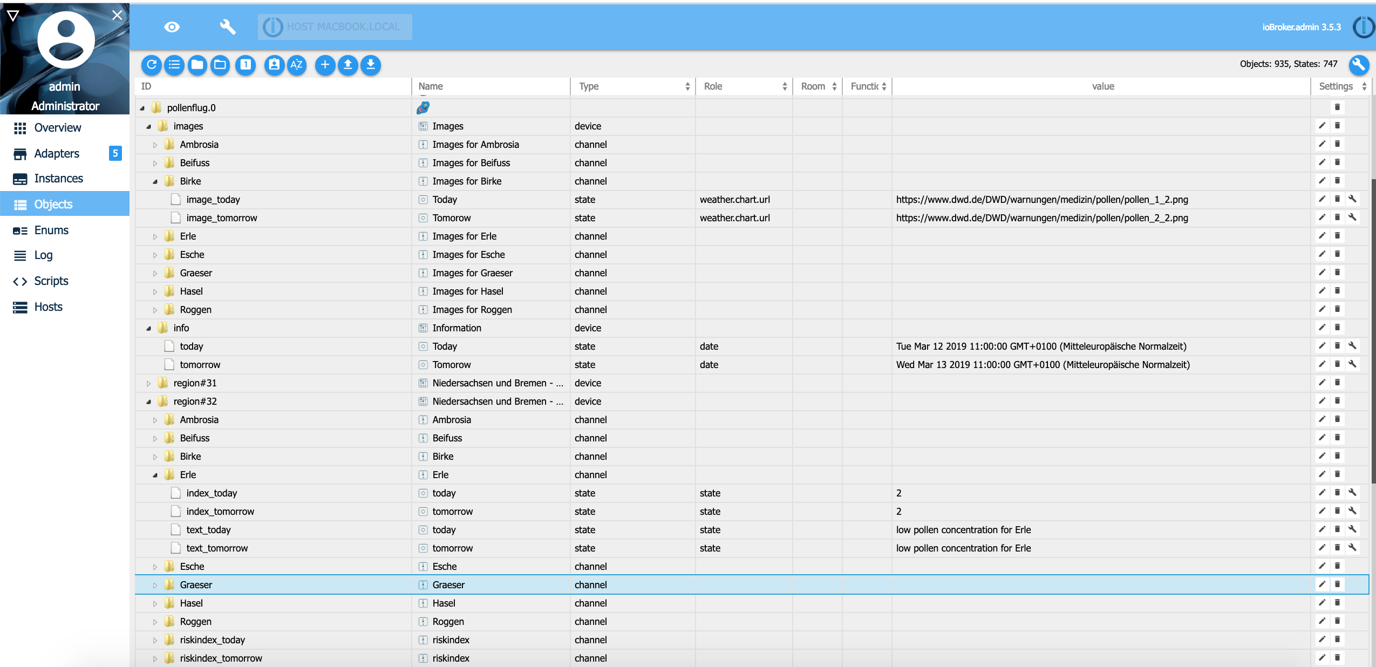Click the refresh objects button
Screen dimensions: 1376x667
point(152,65)
